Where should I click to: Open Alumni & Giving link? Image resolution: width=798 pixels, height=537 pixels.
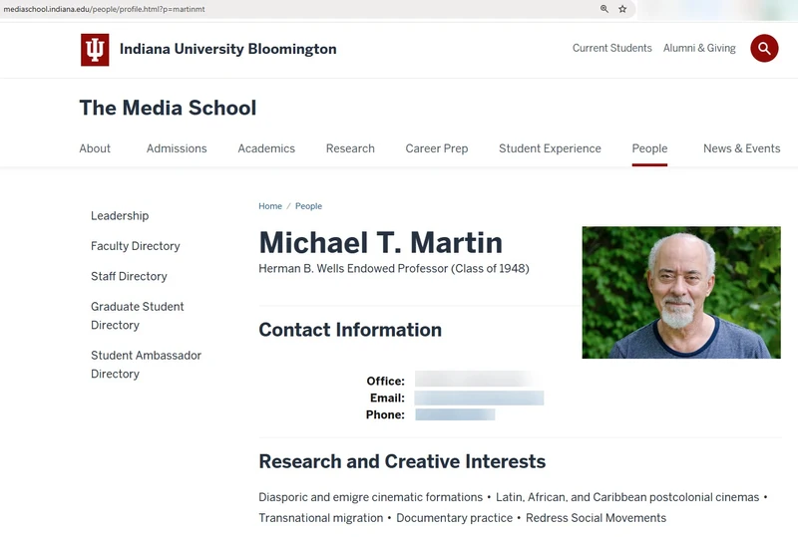[x=699, y=48]
